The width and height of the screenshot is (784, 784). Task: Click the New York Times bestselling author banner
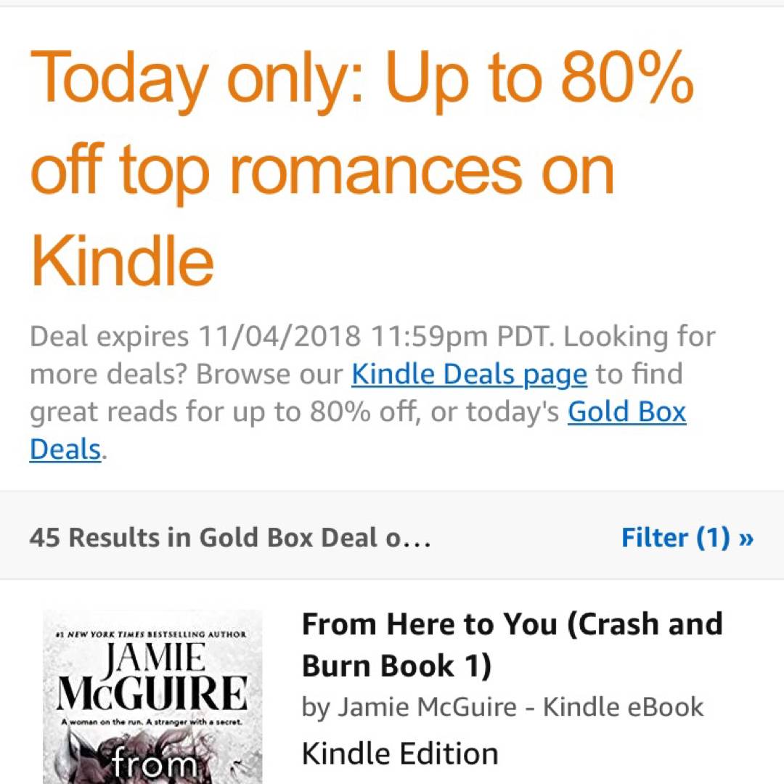click(152, 634)
